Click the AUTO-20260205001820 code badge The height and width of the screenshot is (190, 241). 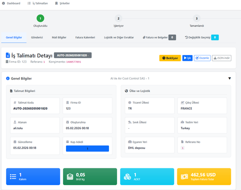(73, 55)
